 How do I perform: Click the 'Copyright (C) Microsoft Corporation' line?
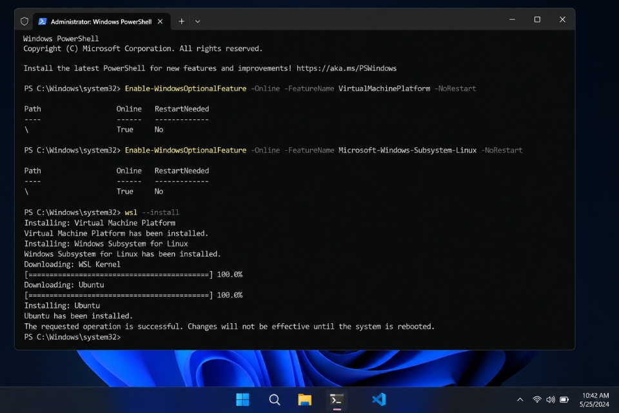[143, 48]
